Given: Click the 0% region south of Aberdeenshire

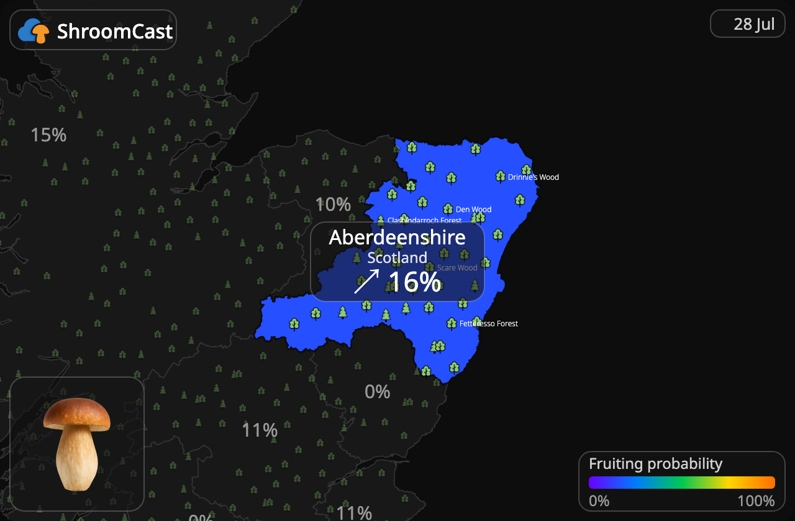Looking at the screenshot, I should tap(377, 392).
